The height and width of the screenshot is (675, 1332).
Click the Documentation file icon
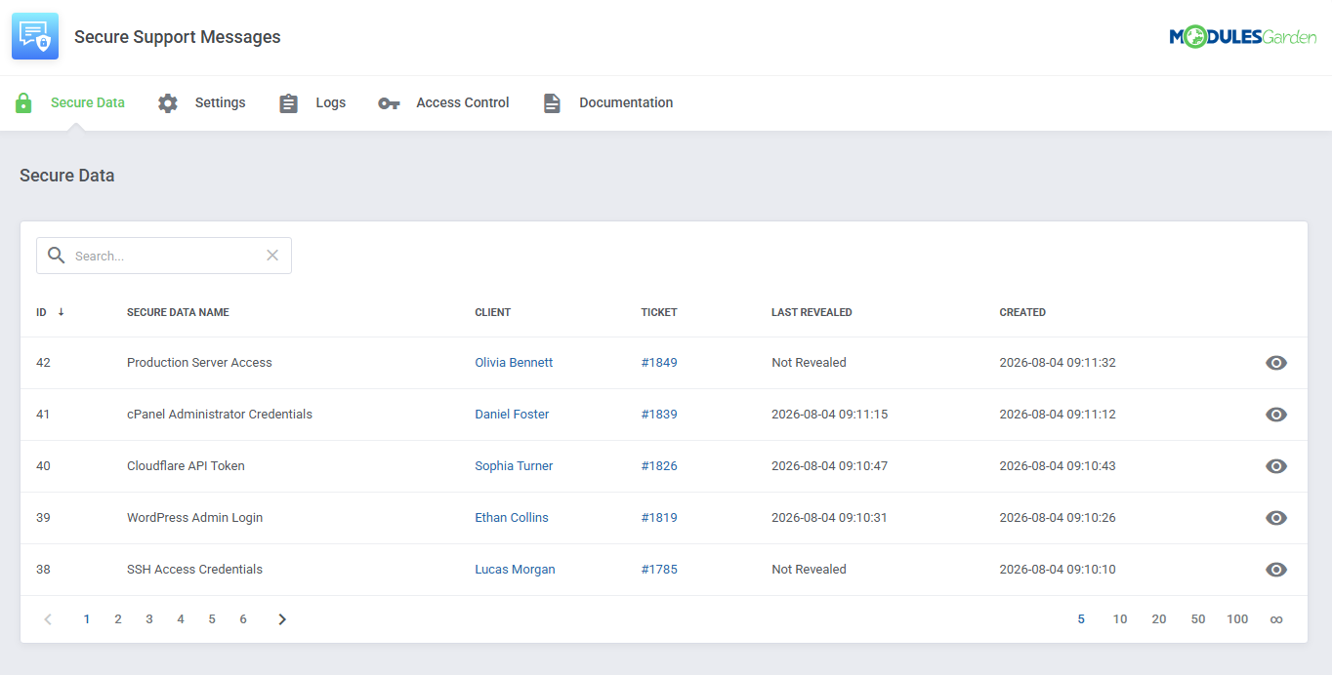point(552,102)
